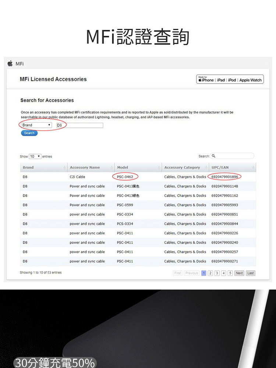Click the search text field containing D8
This screenshot has height=368, width=276.
coord(79,125)
